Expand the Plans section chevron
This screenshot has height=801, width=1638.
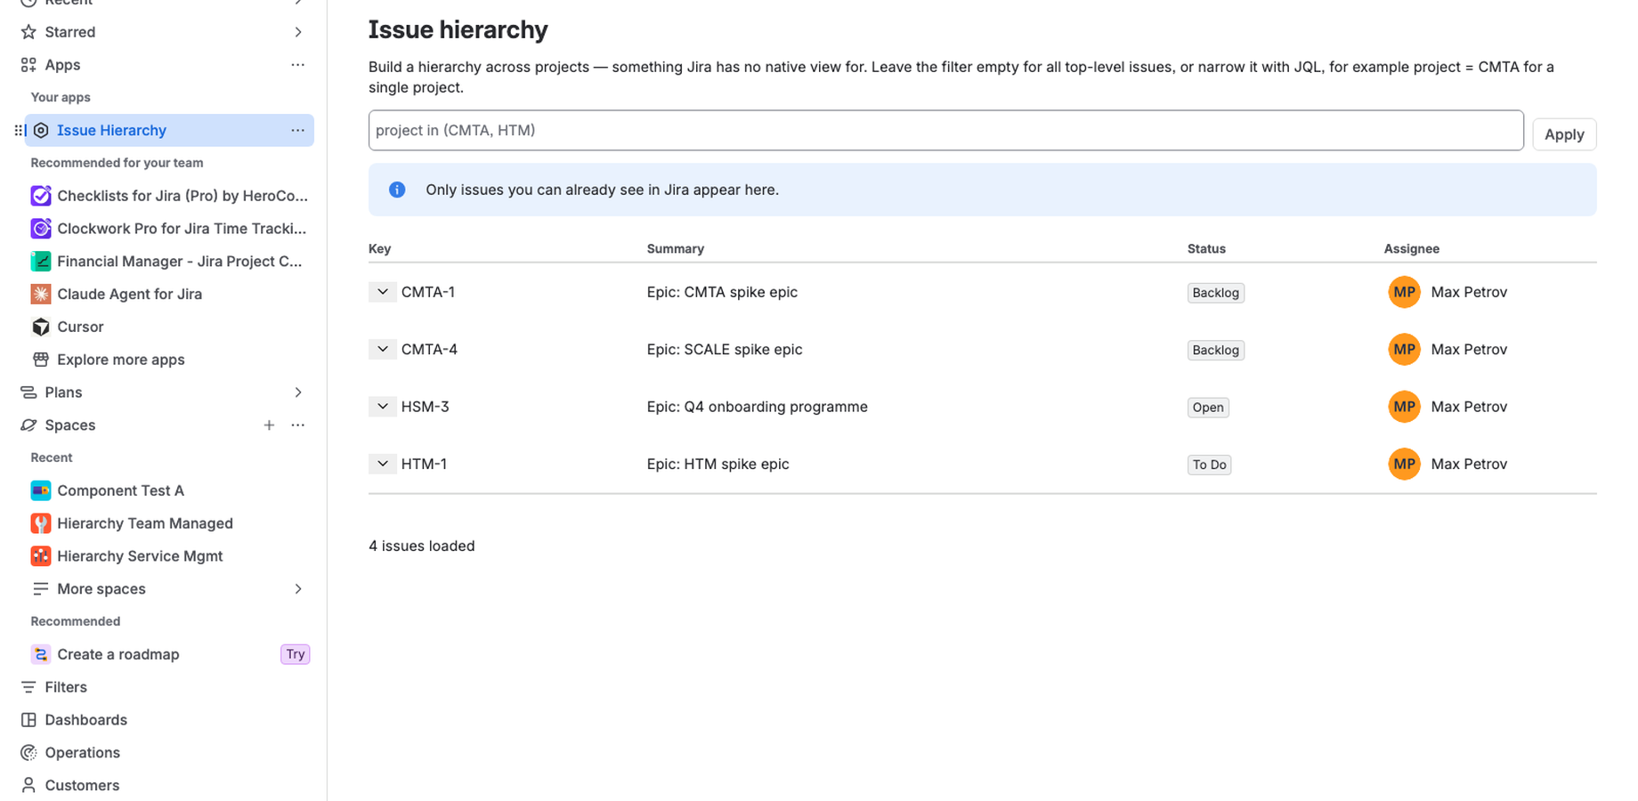click(298, 392)
